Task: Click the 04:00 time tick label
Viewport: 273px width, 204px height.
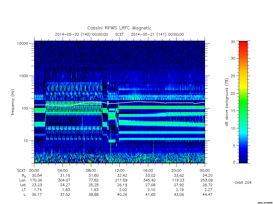Action: click(x=63, y=171)
